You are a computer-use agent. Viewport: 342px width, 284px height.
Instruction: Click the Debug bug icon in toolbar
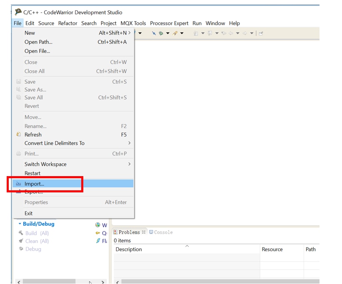[x=161, y=33]
